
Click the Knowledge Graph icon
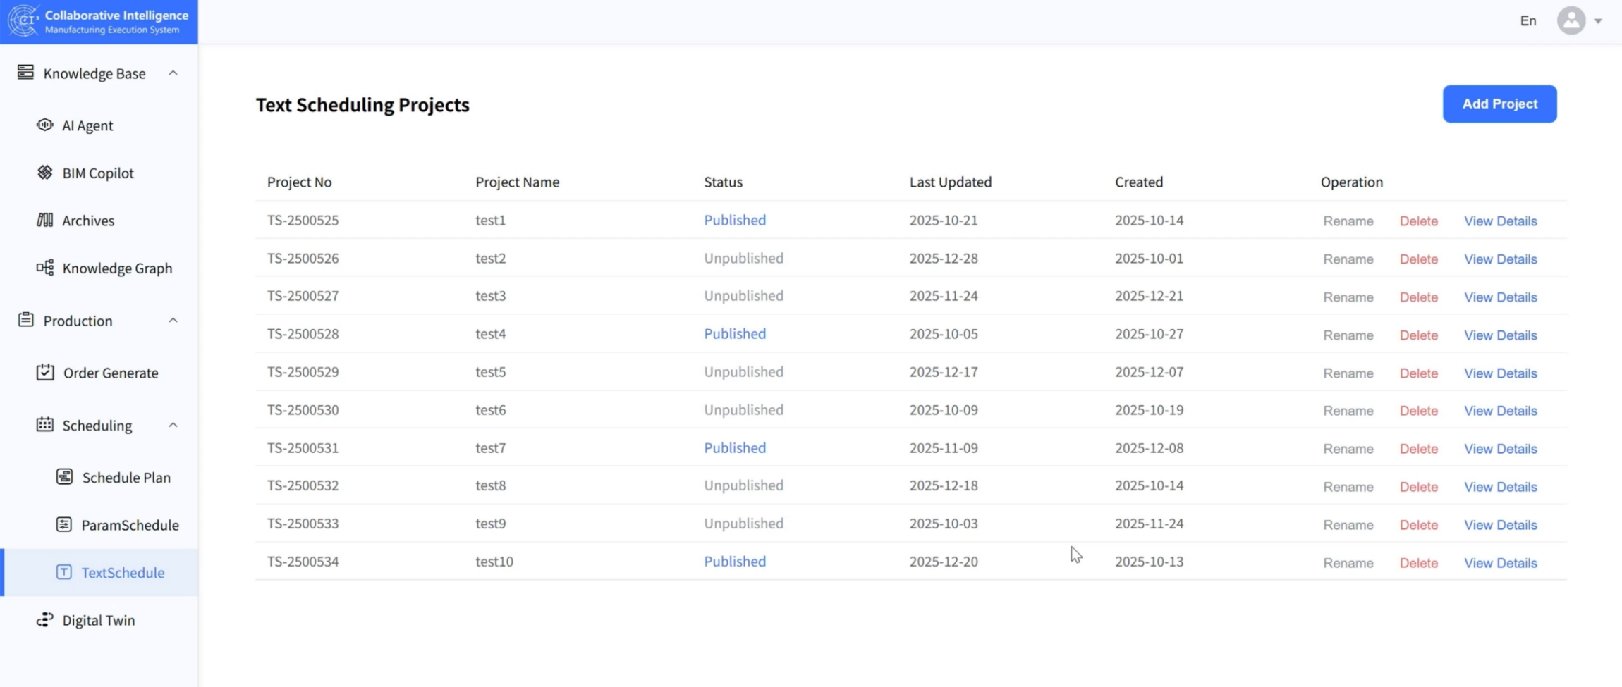44,268
